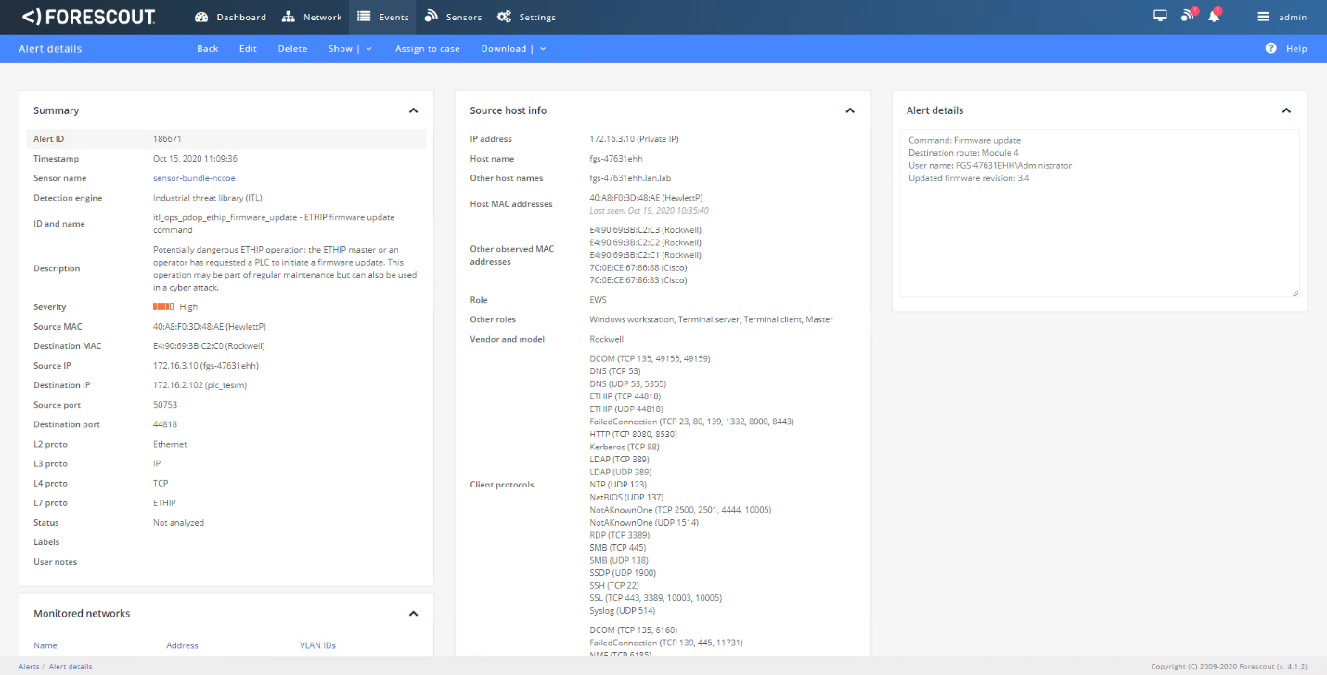
Task: Select MAC 7C:0E:CE:67:86:88 (Cisco)
Action: (x=638, y=267)
